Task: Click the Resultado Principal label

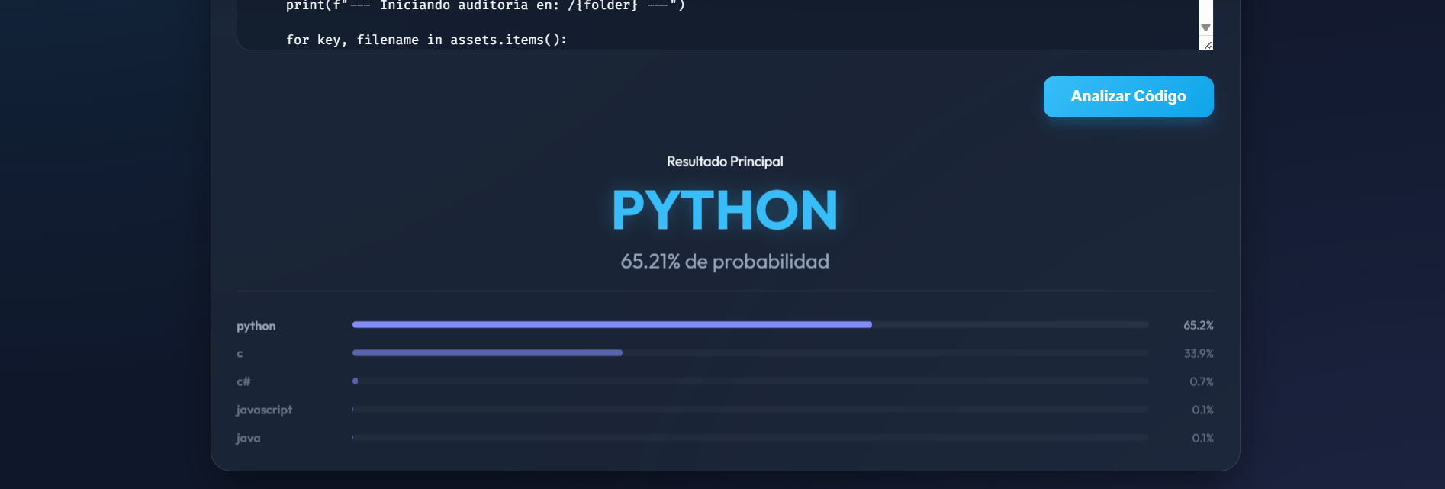Action: click(x=724, y=162)
